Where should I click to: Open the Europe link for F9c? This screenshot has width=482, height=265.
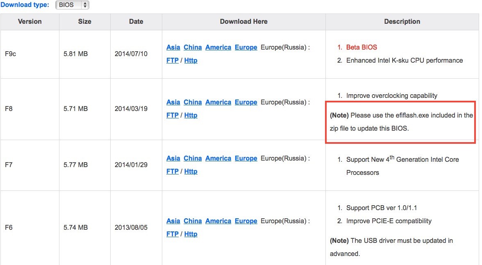coord(246,48)
